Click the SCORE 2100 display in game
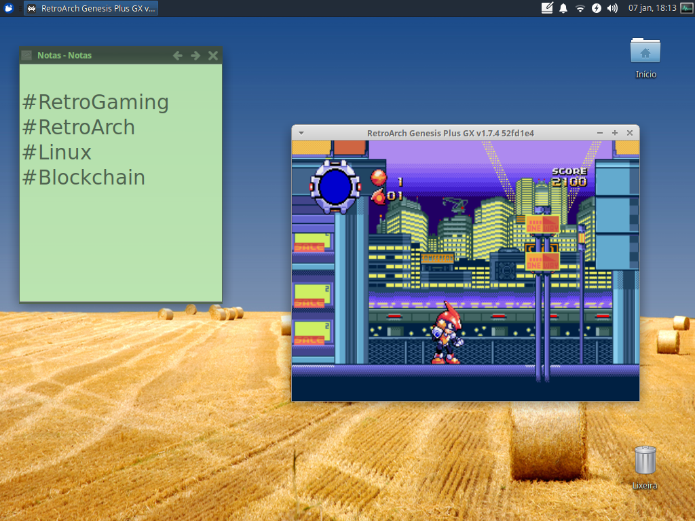 click(x=569, y=177)
